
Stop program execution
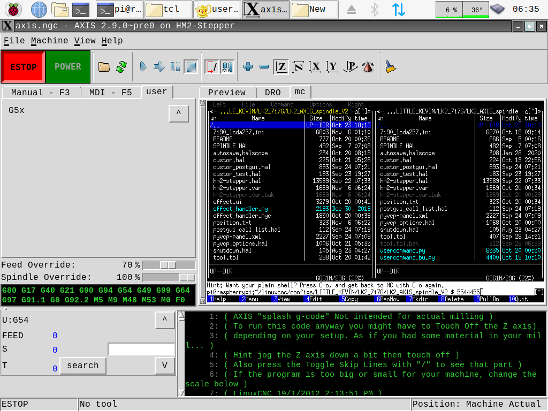click(x=191, y=67)
